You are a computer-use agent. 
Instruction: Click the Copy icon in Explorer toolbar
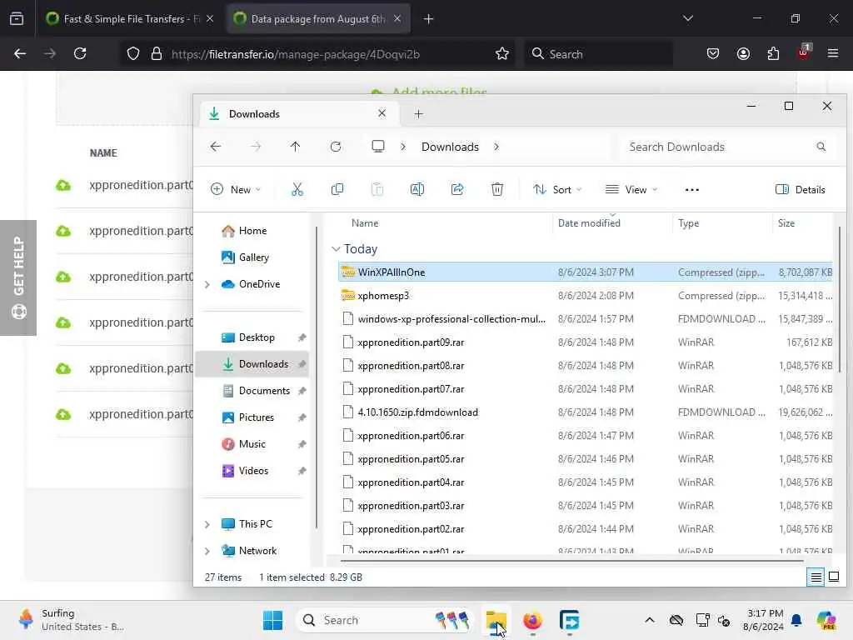click(x=337, y=189)
